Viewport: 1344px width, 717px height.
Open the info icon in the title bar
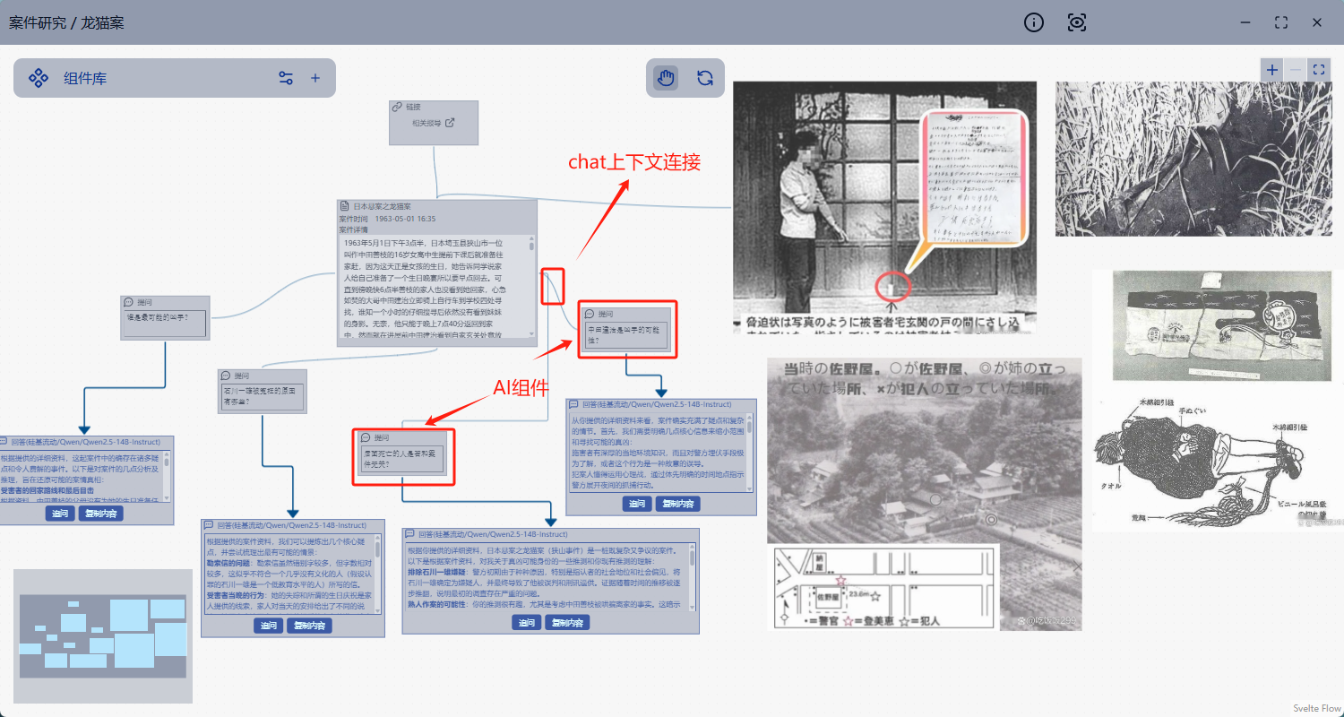click(x=1034, y=22)
